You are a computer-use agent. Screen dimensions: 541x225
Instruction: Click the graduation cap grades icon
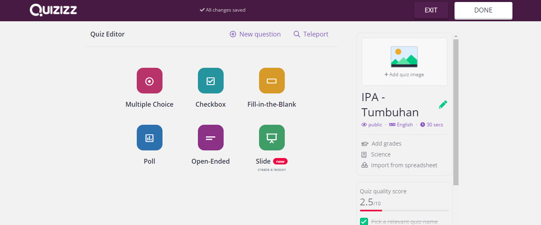364,144
